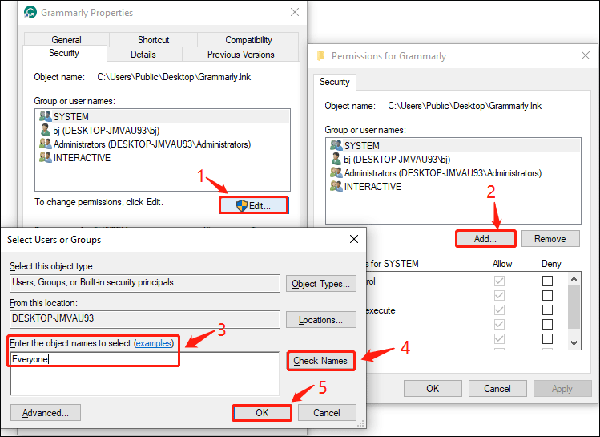Click the Apply button in Permissions window
600x437 pixels.
pyautogui.click(x=562, y=389)
